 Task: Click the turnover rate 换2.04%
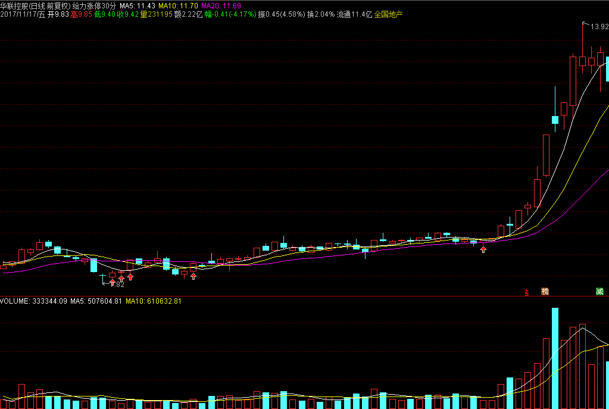click(321, 14)
